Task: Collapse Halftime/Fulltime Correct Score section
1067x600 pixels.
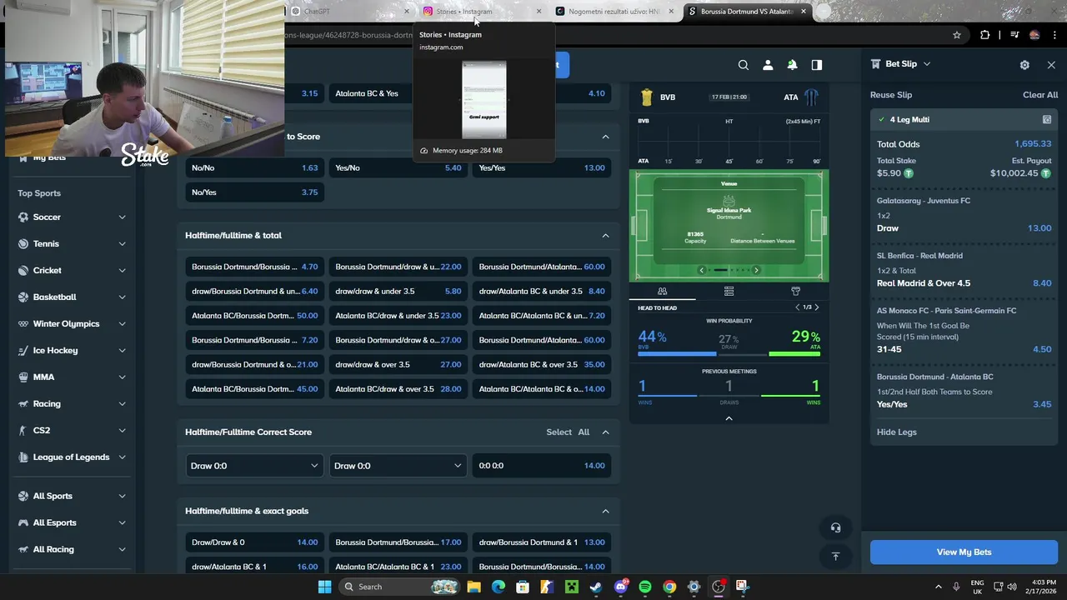Action: tap(605, 432)
